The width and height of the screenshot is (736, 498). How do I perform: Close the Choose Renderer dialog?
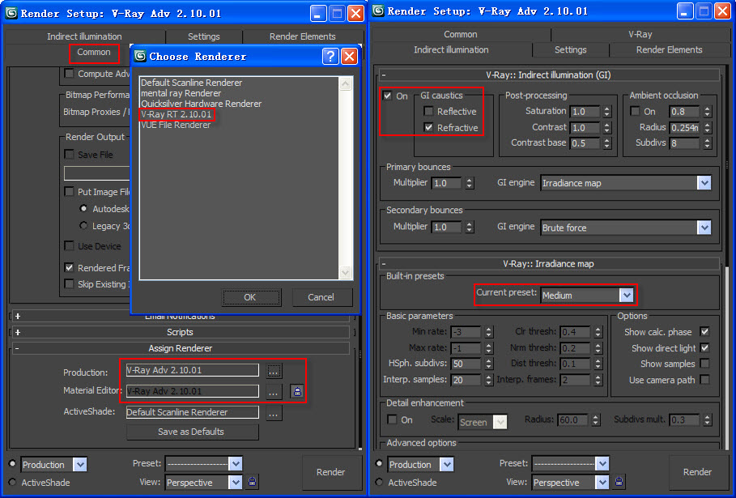click(x=349, y=57)
